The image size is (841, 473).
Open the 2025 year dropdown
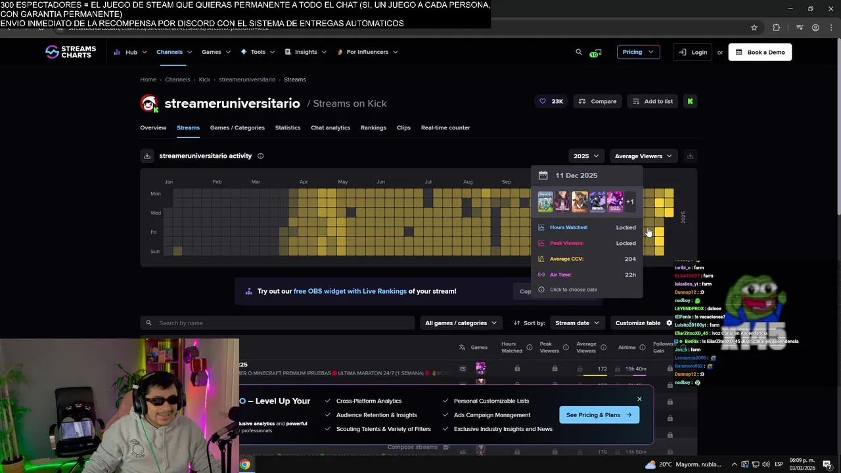[586, 156]
